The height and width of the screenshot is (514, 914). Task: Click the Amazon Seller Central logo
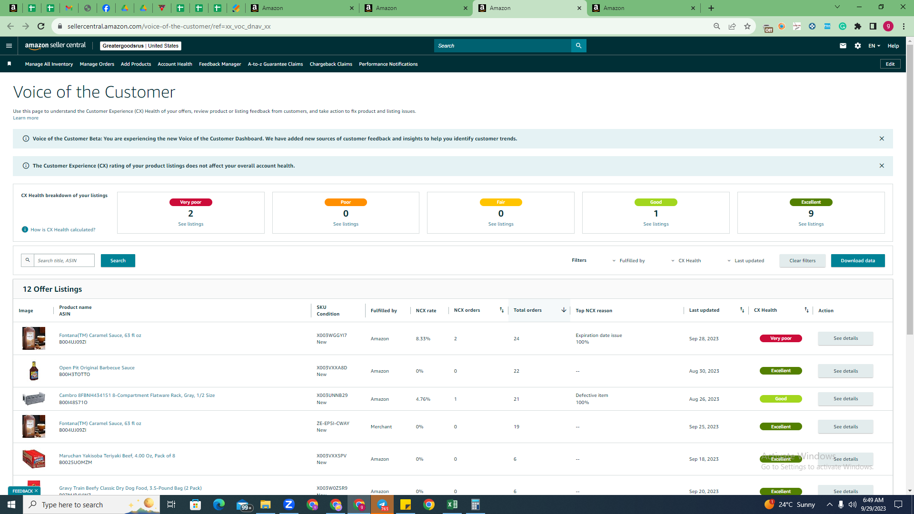55,46
